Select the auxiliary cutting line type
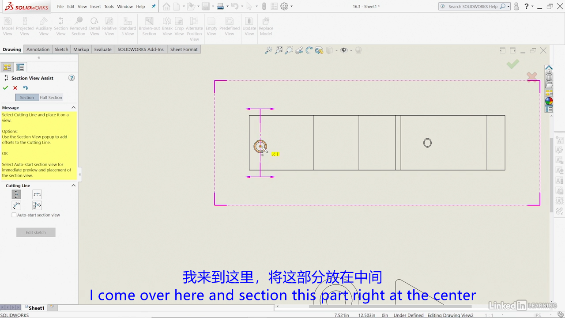Viewport: 565px width, 318px height. tap(16, 205)
